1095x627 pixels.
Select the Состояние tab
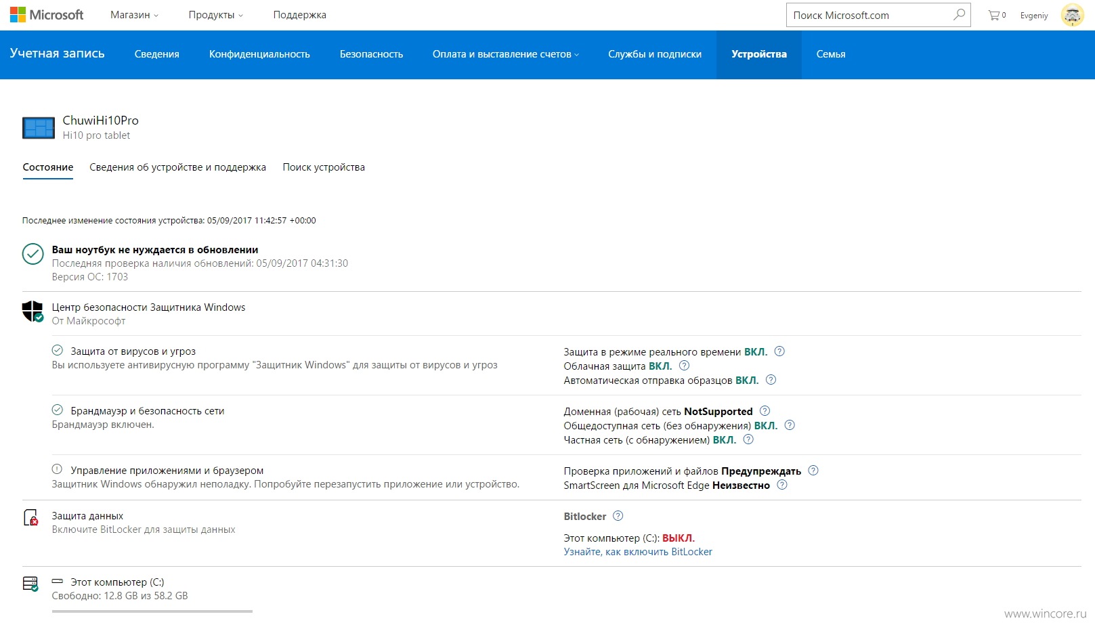coord(48,167)
